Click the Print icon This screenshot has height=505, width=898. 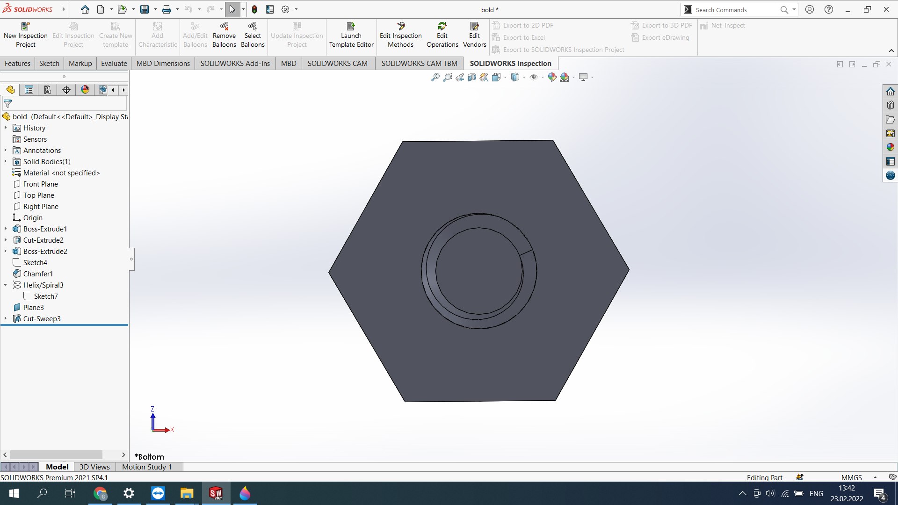click(x=167, y=9)
